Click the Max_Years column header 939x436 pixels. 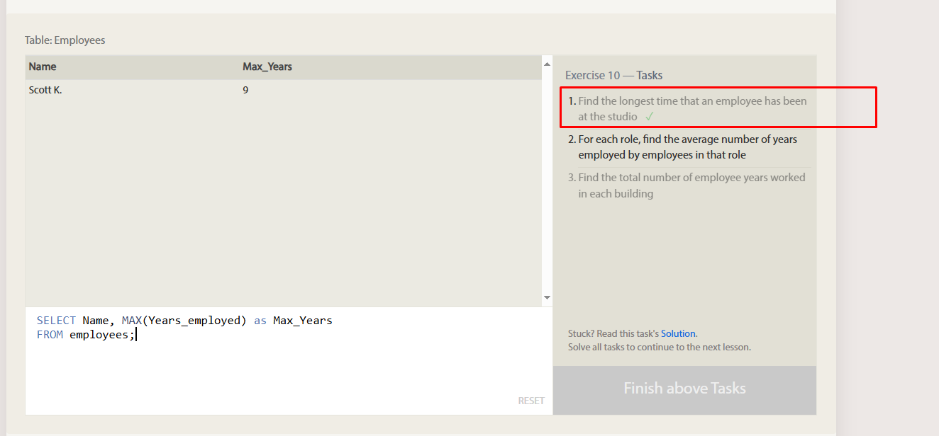(x=267, y=67)
